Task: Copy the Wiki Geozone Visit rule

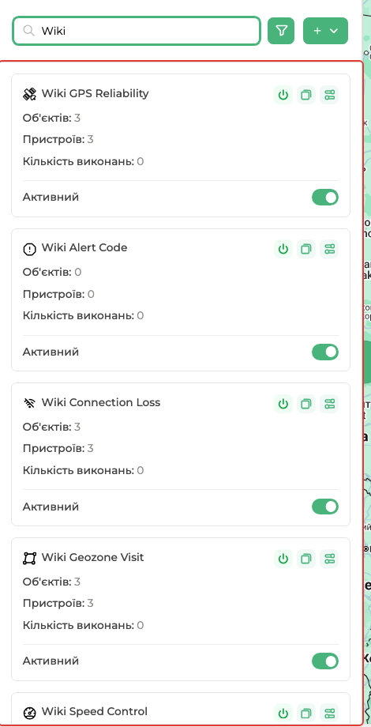Action: click(x=306, y=559)
